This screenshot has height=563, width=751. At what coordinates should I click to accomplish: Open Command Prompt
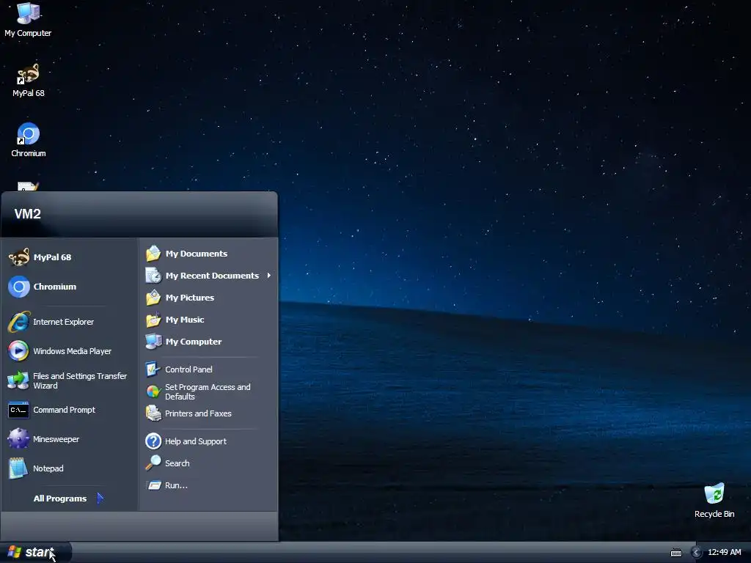70,411
